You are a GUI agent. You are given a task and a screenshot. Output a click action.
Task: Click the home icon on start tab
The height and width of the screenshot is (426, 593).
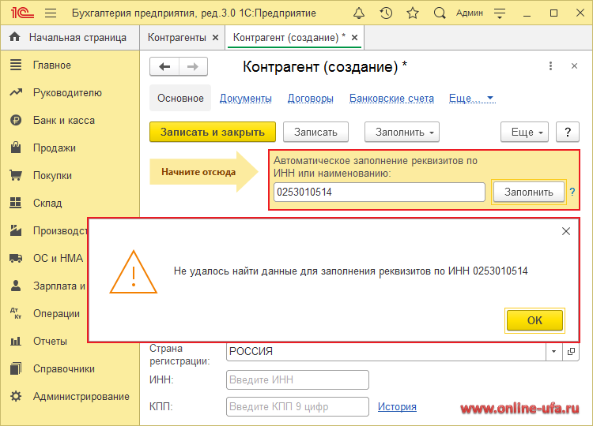[15, 37]
